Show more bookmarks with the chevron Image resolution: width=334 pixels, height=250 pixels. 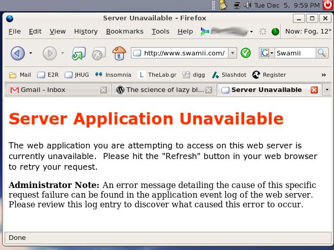coord(323,75)
